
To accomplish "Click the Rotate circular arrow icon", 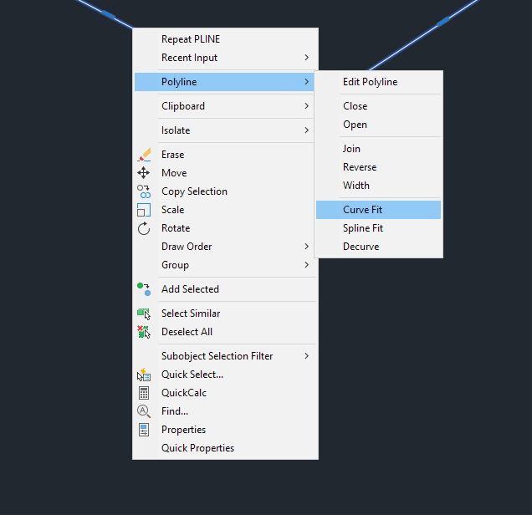I will tap(144, 228).
